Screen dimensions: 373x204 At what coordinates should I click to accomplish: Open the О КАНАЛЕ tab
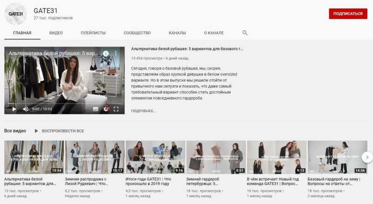point(214,33)
